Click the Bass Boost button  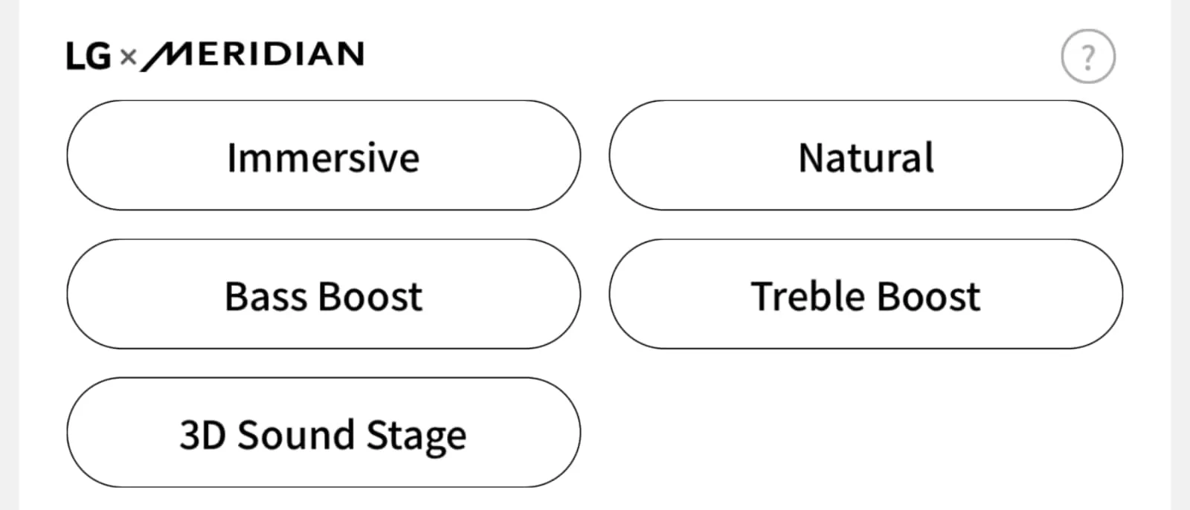[x=324, y=294]
